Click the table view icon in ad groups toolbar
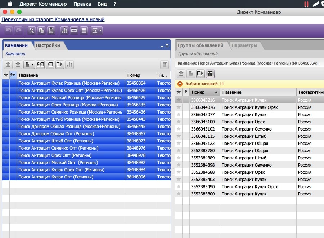 (x=210, y=74)
